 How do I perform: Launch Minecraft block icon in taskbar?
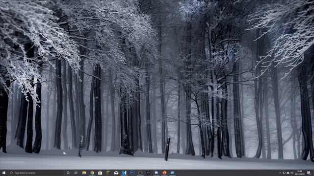tap(108, 173)
